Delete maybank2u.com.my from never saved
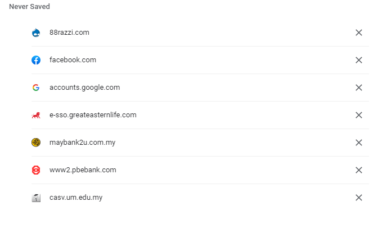This screenshot has height=229, width=378. coord(359,143)
